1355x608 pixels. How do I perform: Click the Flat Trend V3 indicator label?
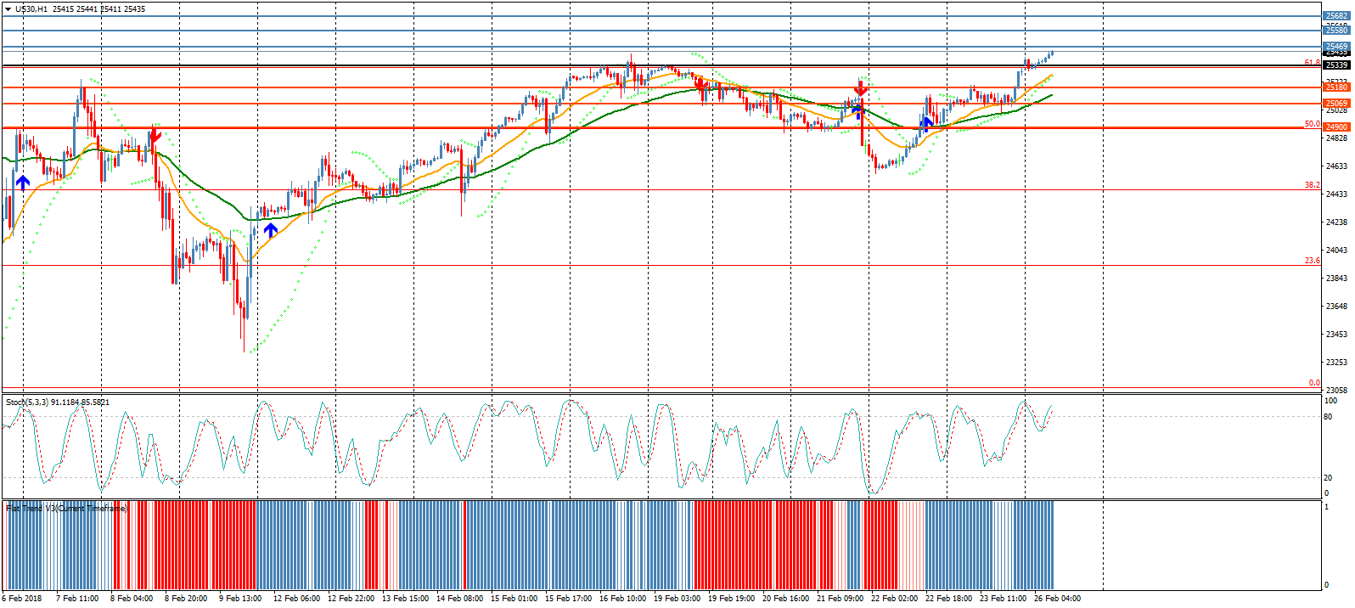67,508
